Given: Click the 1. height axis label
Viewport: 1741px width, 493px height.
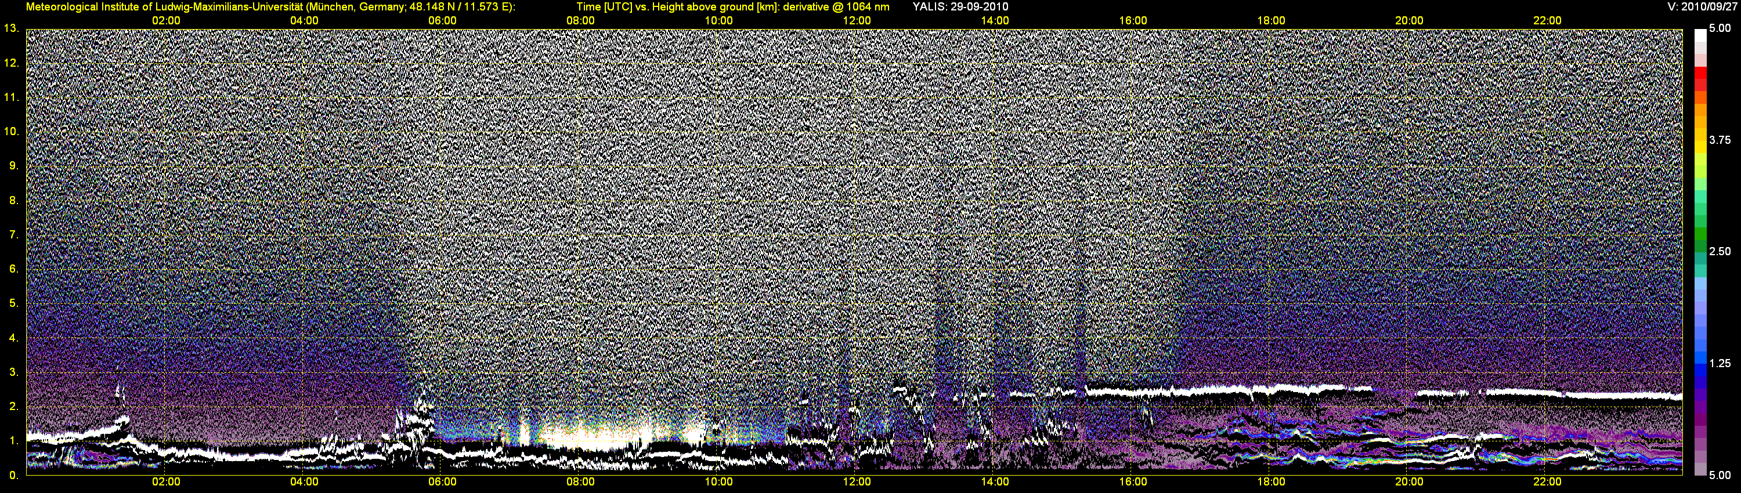Looking at the screenshot, I should point(14,441).
